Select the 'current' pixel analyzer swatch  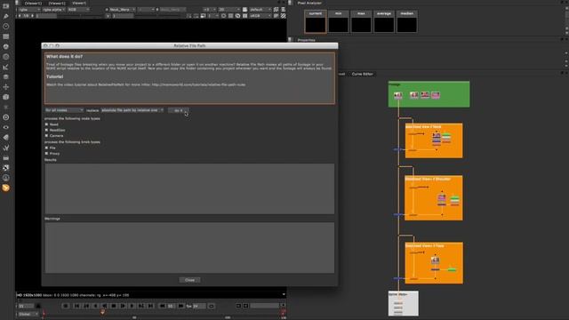[x=316, y=21]
